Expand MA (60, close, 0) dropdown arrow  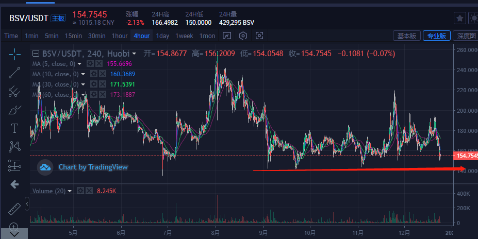pos(83,95)
